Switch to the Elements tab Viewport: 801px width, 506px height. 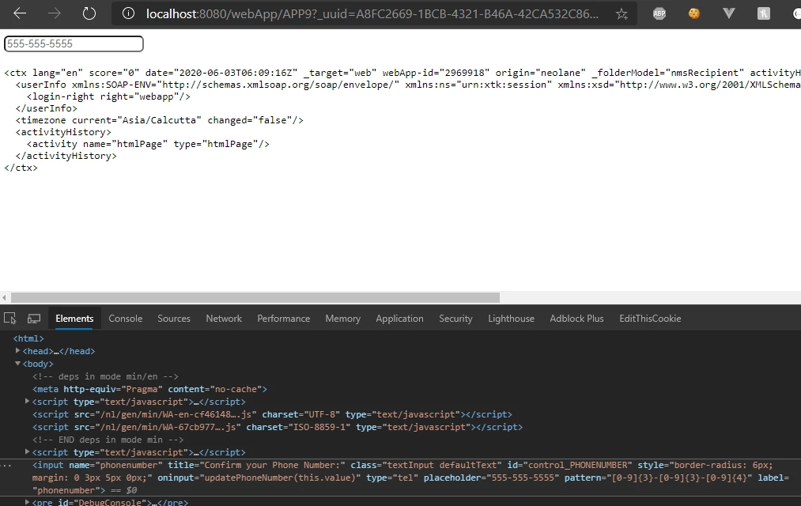click(x=74, y=319)
